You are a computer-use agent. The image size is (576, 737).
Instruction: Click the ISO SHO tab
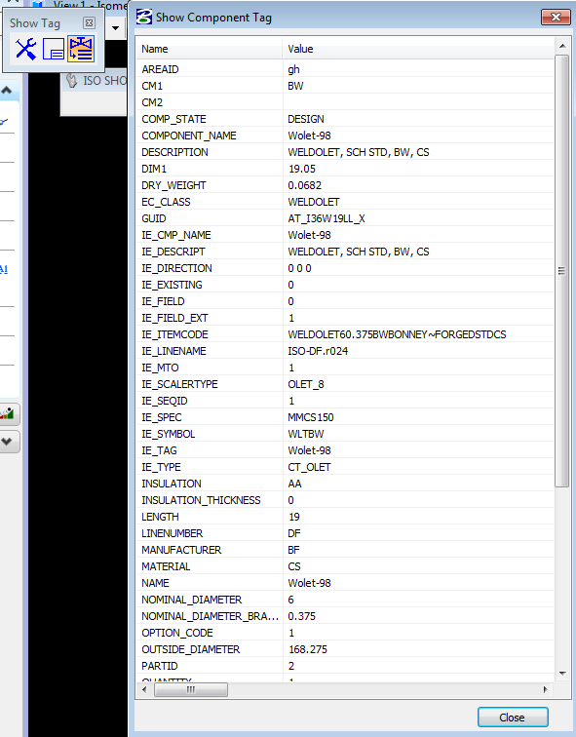coord(104,81)
